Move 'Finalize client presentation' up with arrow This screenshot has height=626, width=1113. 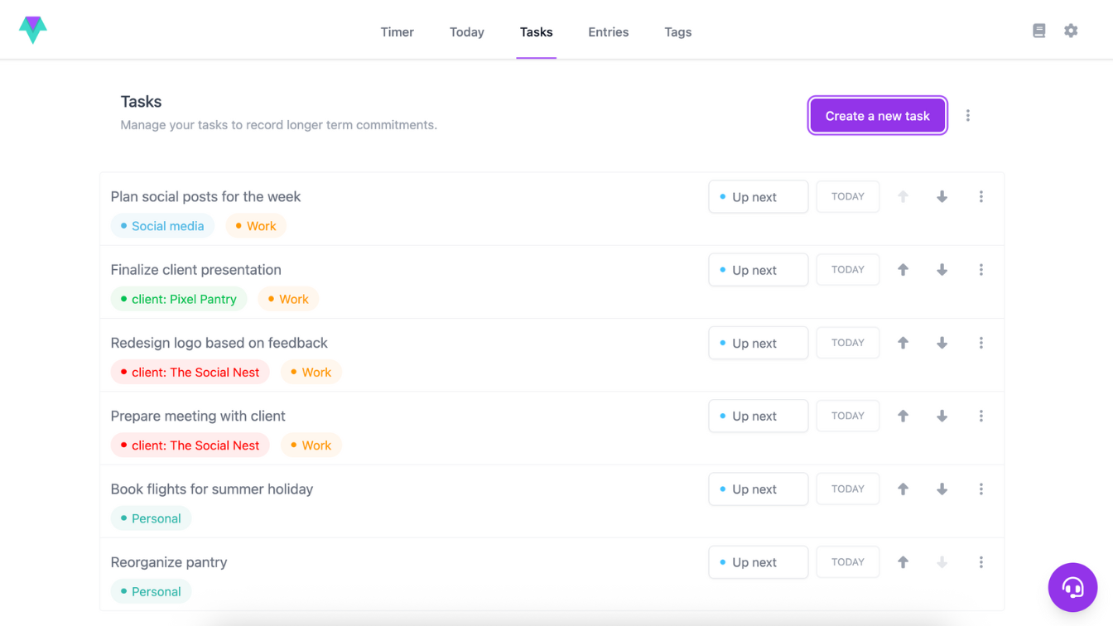(903, 270)
